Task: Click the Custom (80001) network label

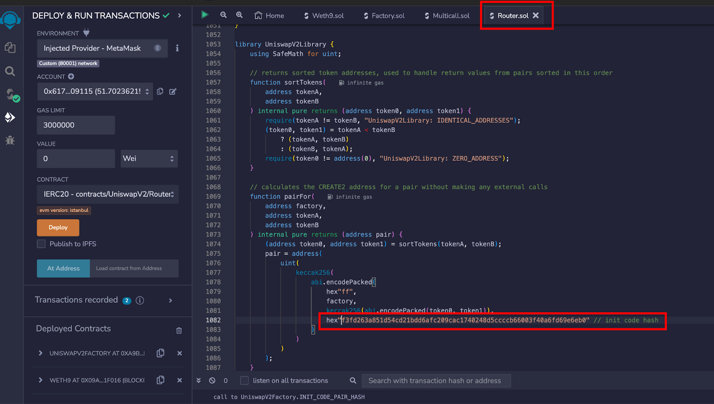Action: tap(68, 63)
